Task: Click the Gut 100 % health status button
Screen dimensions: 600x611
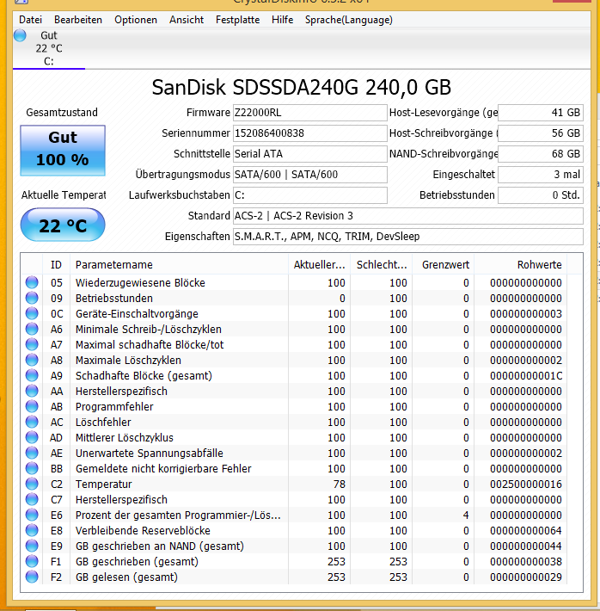Action: coord(63,151)
